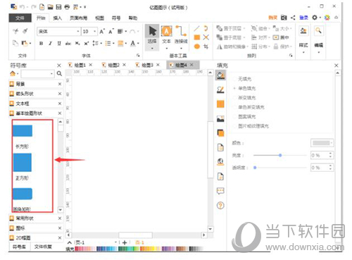Select the 选择 pointer tool
The width and height of the screenshot is (352, 260).
(x=152, y=37)
